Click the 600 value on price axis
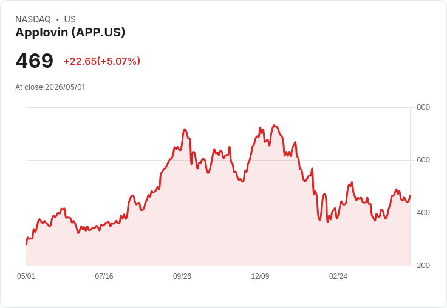The height and width of the screenshot is (308, 447). (x=423, y=160)
